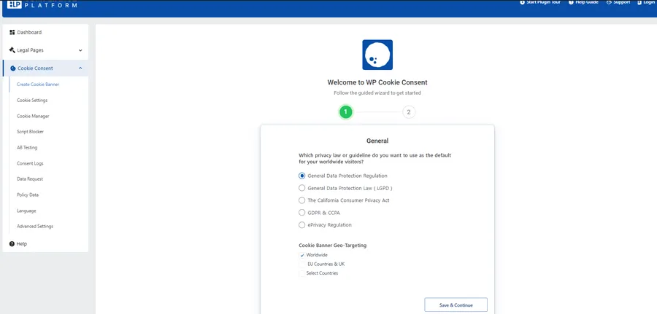657x314 pixels.
Task: Click the Support icon in header
Action: [609, 2]
